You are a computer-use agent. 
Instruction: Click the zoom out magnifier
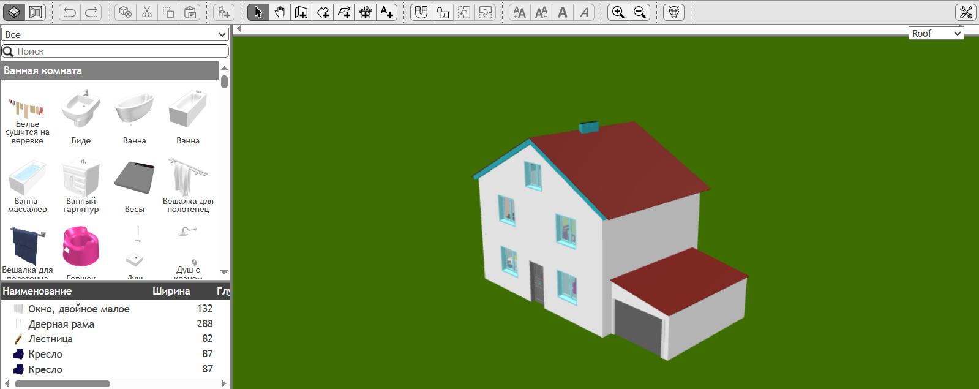[x=640, y=12]
